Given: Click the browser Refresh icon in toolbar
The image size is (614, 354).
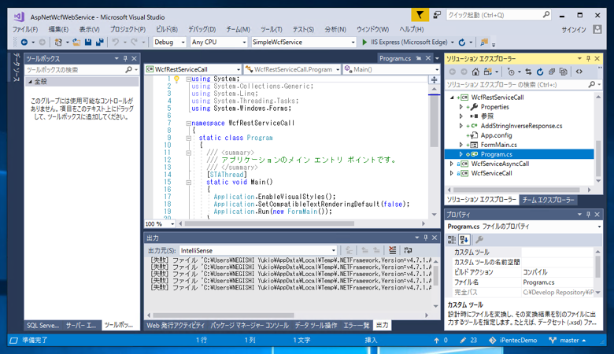Looking at the screenshot, I should 462,42.
